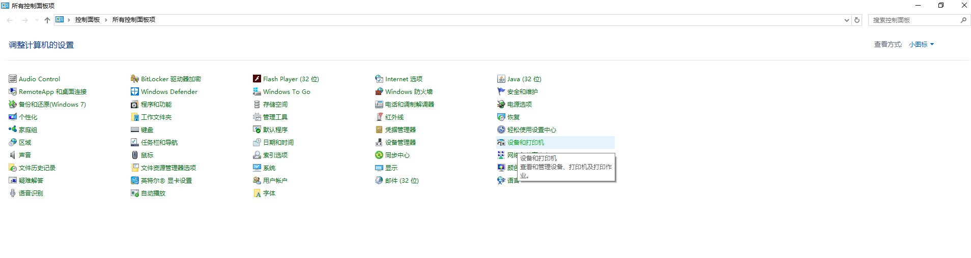Open the RemoteApp 和桌面连接 icon
Image resolution: width=971 pixels, height=258 pixels.
(x=13, y=91)
